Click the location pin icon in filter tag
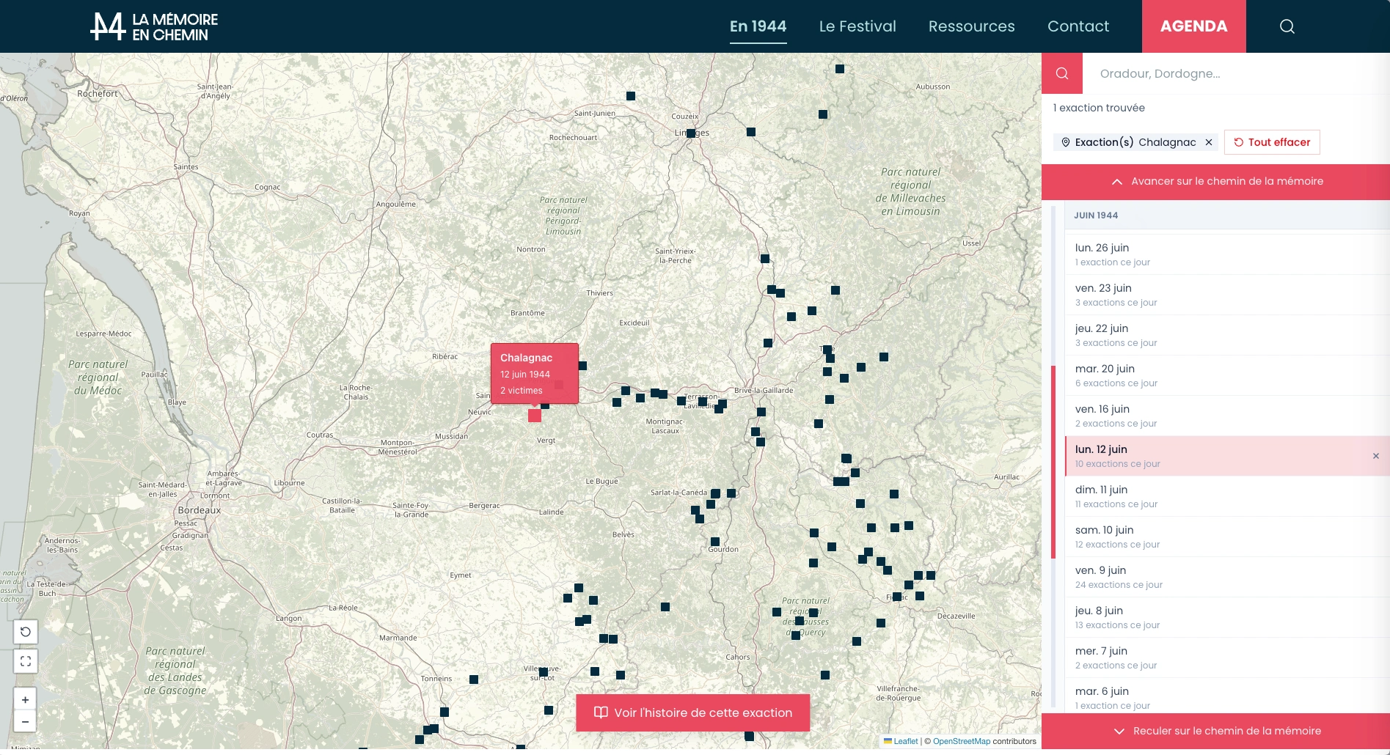1390x755 pixels. coord(1066,142)
